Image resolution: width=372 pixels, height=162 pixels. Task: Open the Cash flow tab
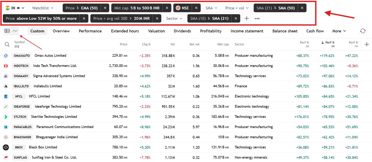(315, 31)
